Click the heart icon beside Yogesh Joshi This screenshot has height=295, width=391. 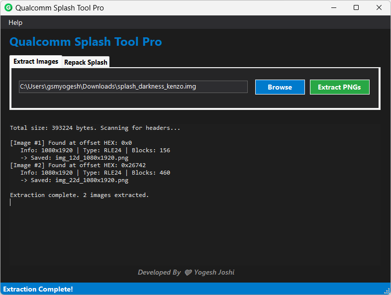[189, 273]
